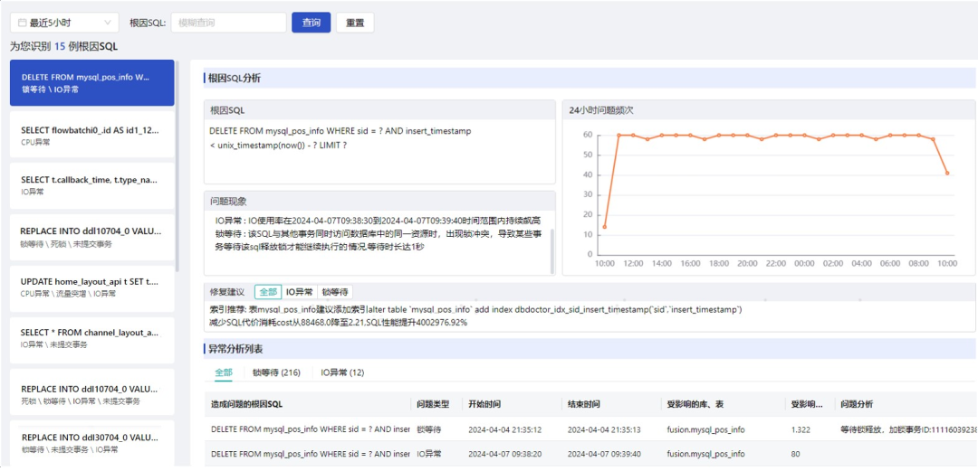978x471 pixels.
Task: Switch repair suggestions to 全部 filter
Action: click(267, 292)
